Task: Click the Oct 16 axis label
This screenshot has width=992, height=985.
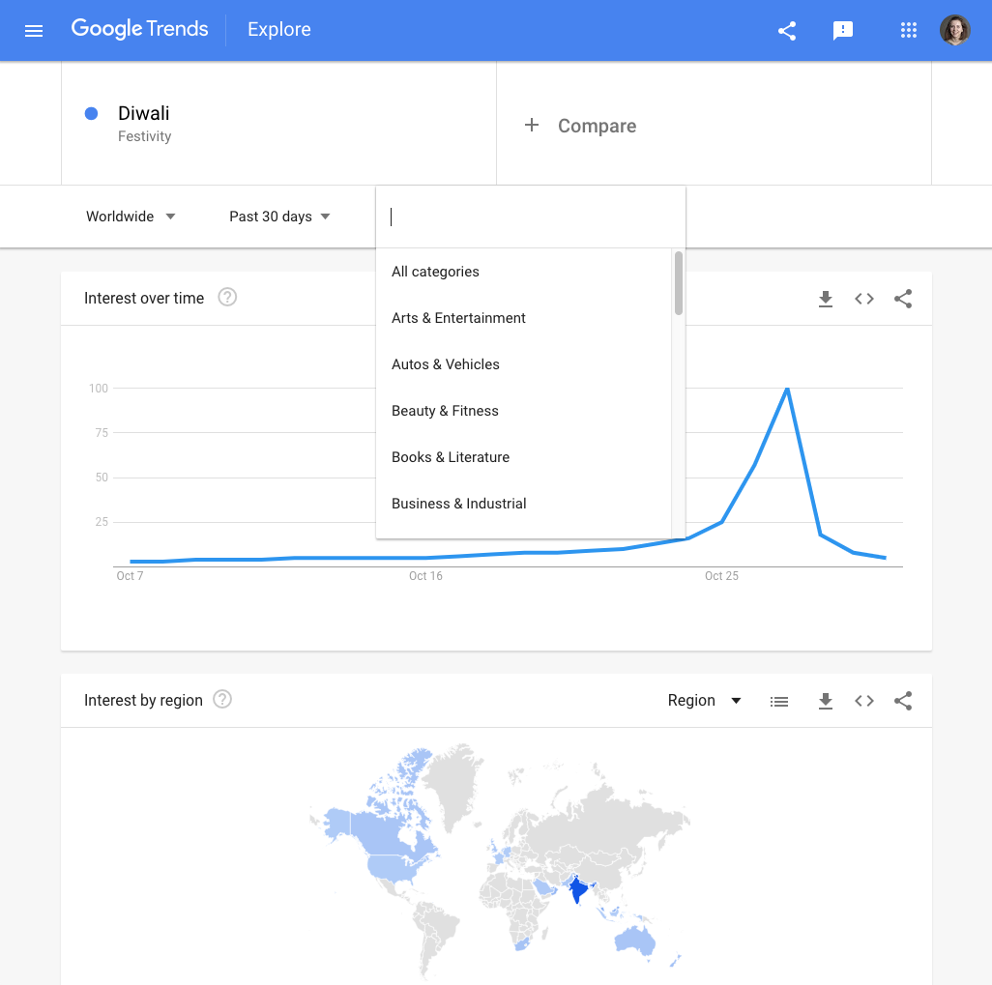Action: pos(425,576)
